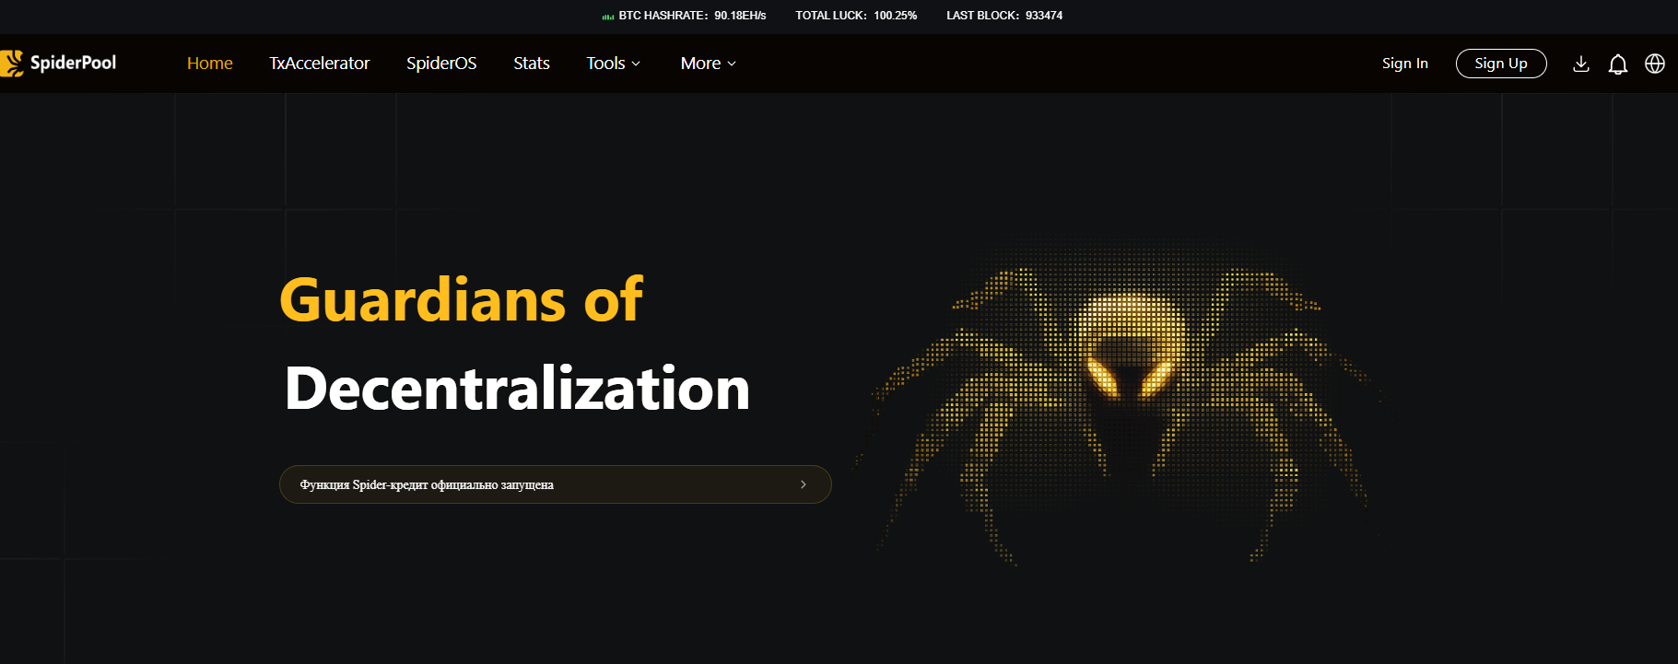Expand the More dropdown menu
This screenshot has height=664, width=1678.
click(708, 64)
